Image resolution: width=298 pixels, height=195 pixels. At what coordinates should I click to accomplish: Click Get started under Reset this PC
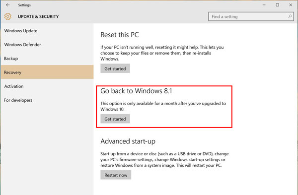(x=115, y=68)
